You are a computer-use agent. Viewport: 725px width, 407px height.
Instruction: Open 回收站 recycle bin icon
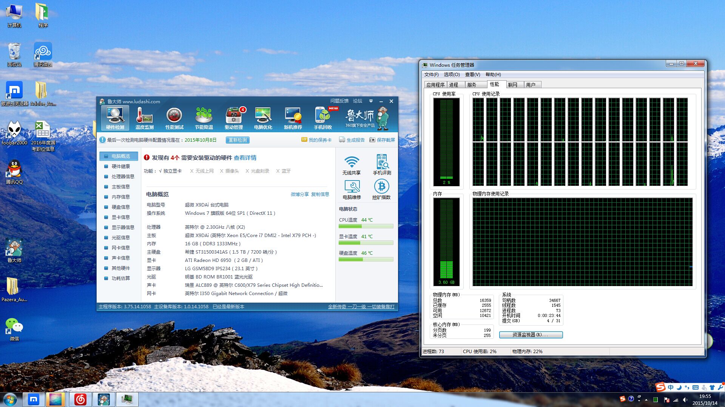14,55
